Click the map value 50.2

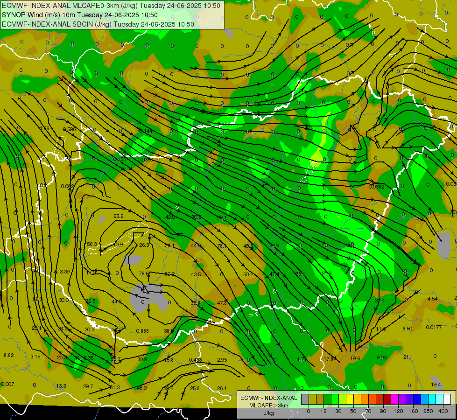pyautogui.click(x=248, y=274)
